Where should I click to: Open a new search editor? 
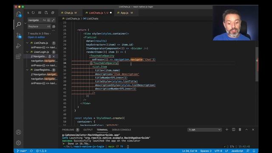pyautogui.click(x=46, y=13)
